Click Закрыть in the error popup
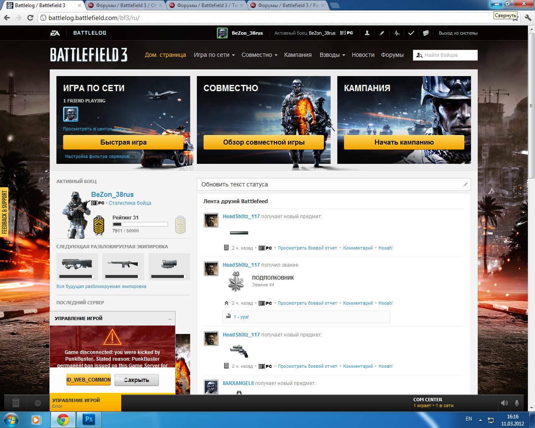535x428 pixels. point(137,380)
